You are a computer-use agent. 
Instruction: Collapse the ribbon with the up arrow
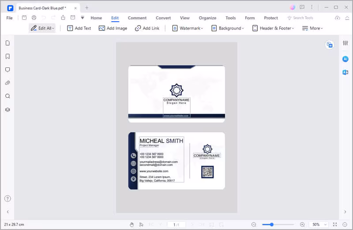click(x=347, y=18)
